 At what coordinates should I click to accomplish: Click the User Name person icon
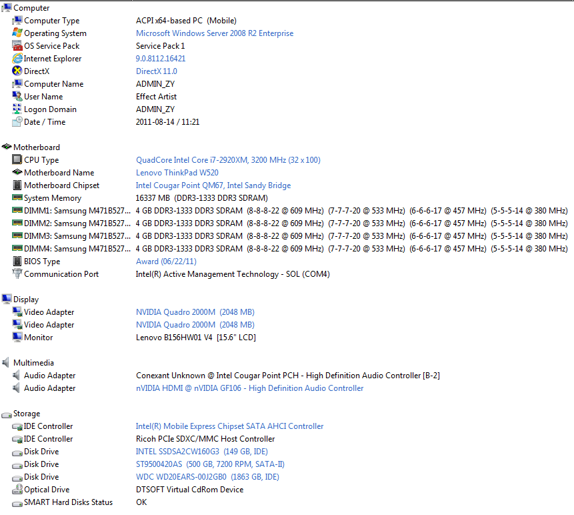coord(17,96)
